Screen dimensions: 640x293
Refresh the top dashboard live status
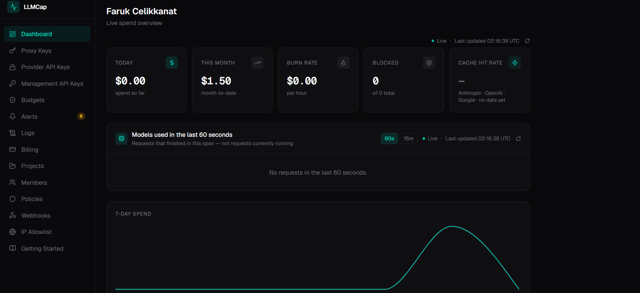pos(527,41)
